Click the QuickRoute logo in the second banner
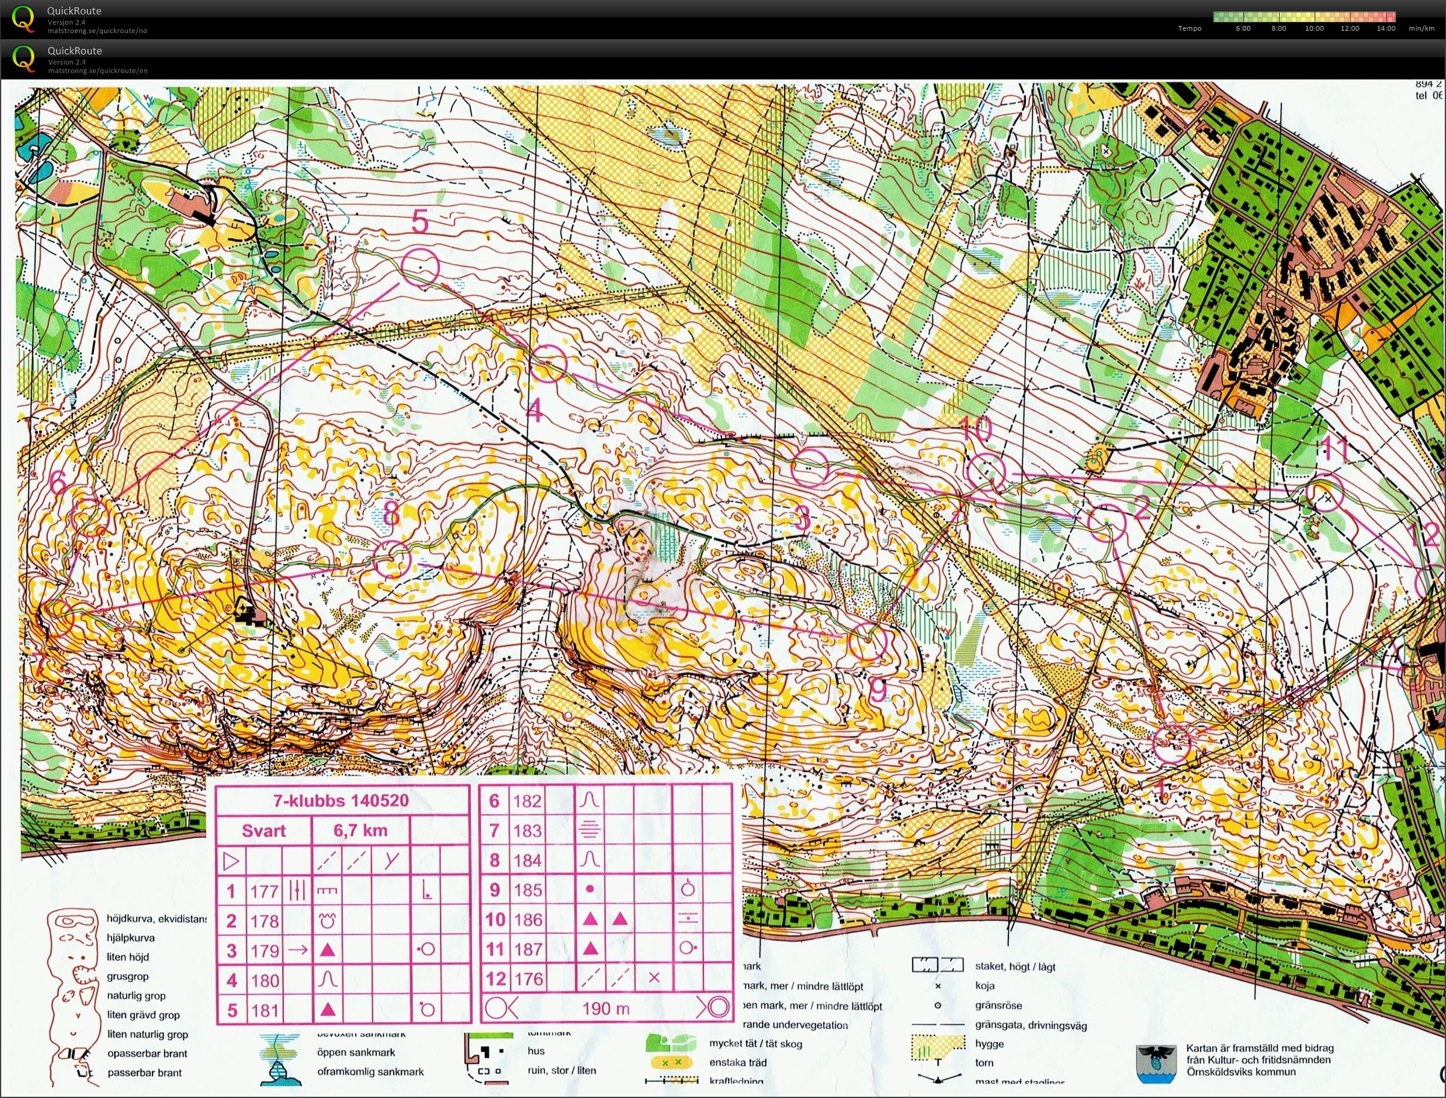The image size is (1446, 1098). tap(24, 58)
